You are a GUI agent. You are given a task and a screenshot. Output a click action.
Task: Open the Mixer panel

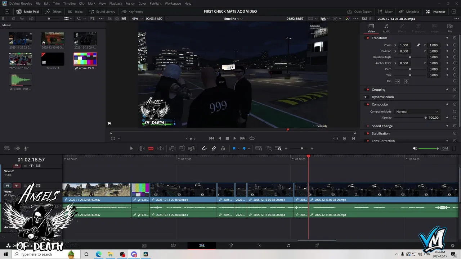(x=385, y=12)
